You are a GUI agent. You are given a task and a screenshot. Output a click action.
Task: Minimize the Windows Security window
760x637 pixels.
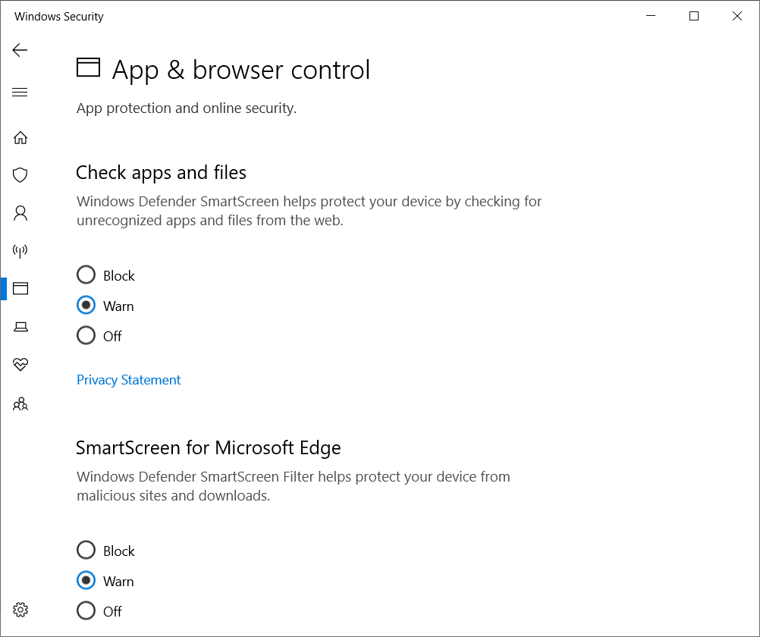coord(651,16)
